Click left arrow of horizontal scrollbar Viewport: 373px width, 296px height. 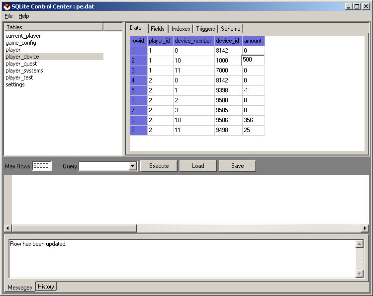click(x=8, y=228)
